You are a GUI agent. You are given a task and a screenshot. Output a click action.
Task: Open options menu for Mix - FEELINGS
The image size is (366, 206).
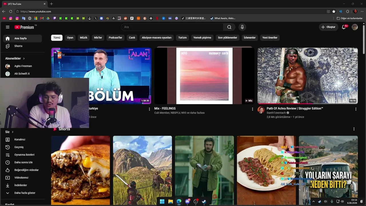[x=252, y=109]
